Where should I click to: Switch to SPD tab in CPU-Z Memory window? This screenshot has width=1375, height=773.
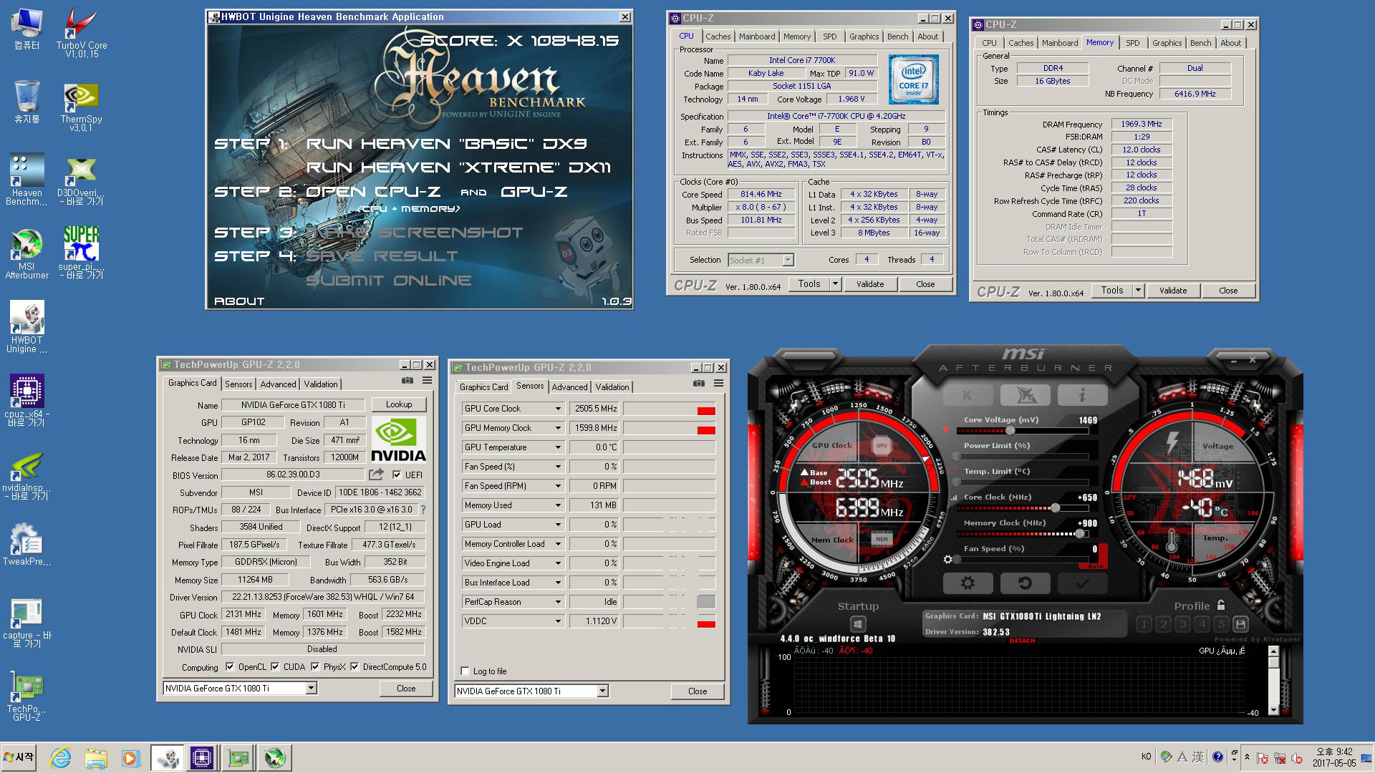(x=1132, y=43)
